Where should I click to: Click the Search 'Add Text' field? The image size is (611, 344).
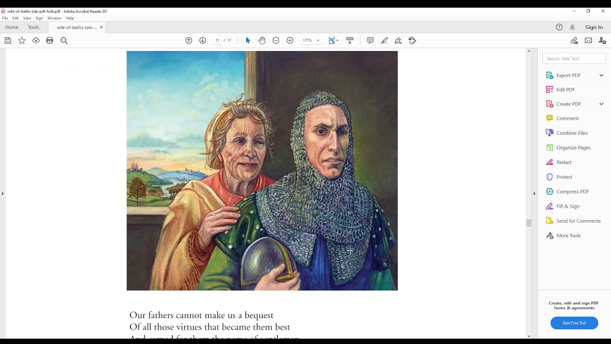(574, 59)
